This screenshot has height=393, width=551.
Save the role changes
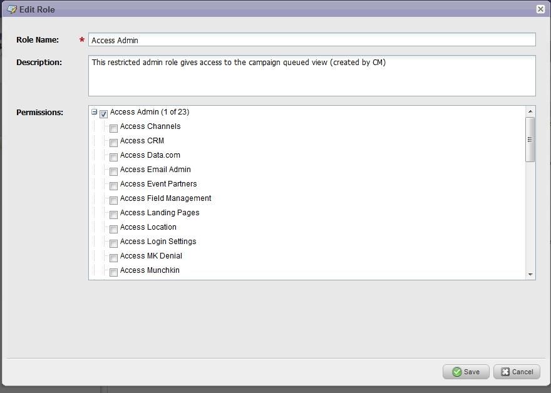click(x=466, y=372)
